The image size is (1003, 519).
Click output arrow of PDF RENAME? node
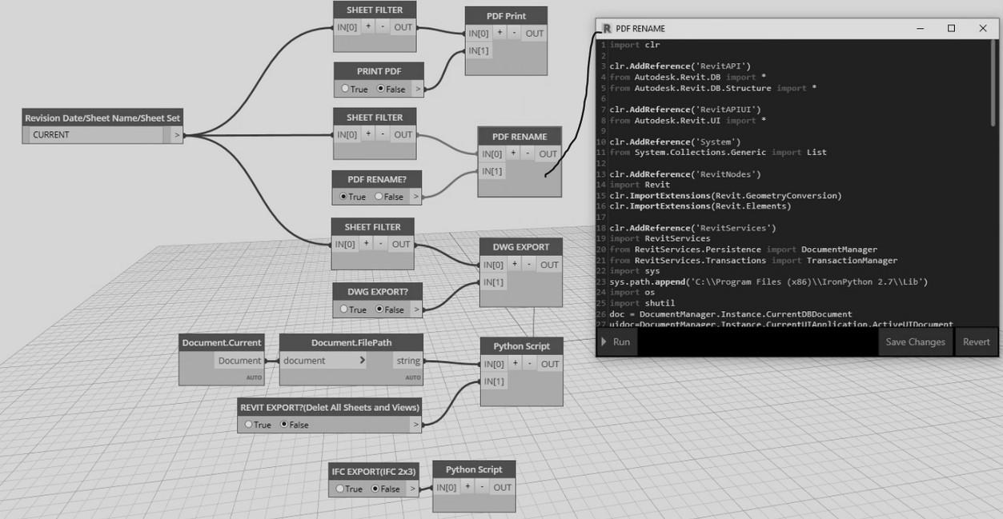[415, 196]
